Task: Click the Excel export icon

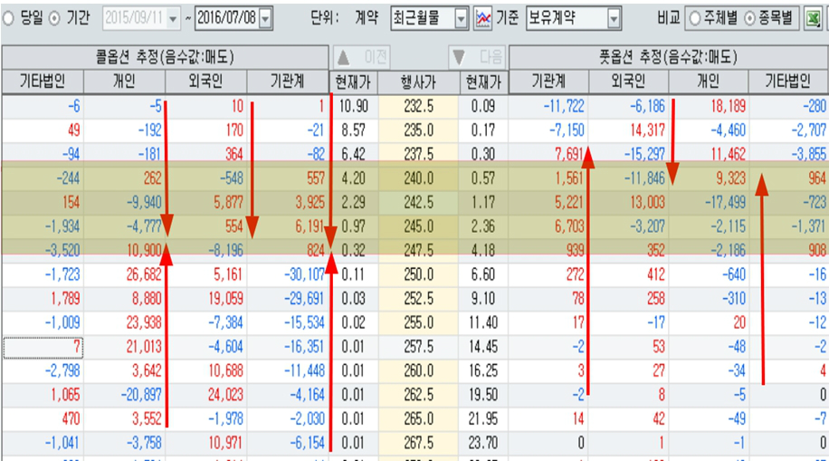Action: tap(814, 17)
